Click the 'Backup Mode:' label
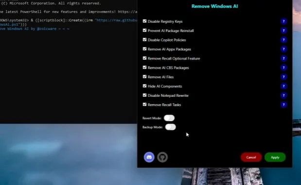Viewport: 301px width, 185px height. pos(153,127)
